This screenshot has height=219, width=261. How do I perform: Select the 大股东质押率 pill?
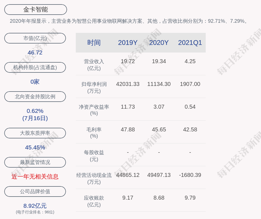click(35, 133)
